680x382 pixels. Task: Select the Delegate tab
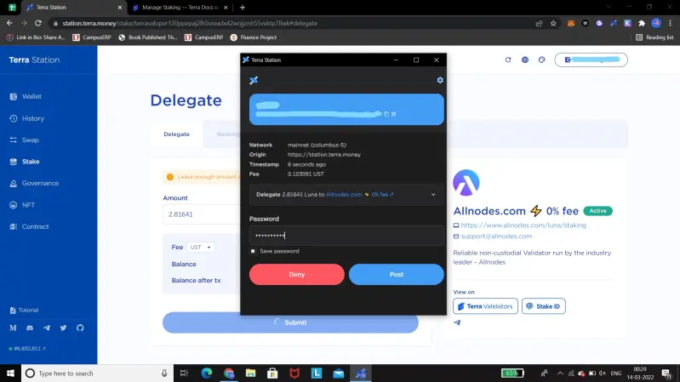(176, 134)
